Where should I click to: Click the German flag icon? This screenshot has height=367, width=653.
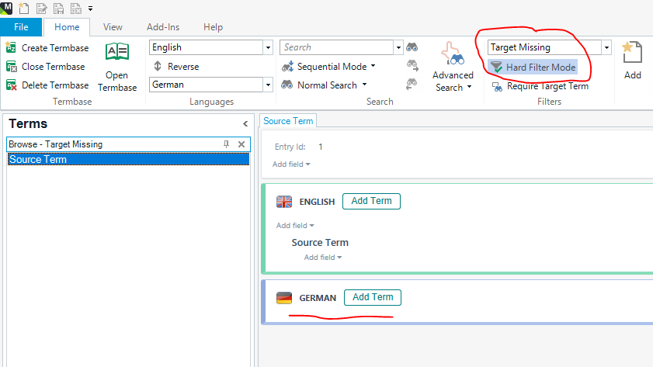[284, 298]
